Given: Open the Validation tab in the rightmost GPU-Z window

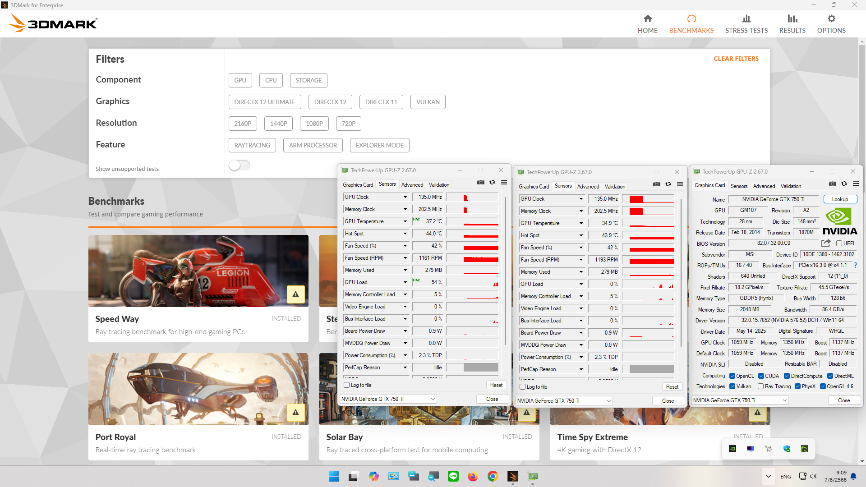Looking at the screenshot, I should (x=791, y=186).
